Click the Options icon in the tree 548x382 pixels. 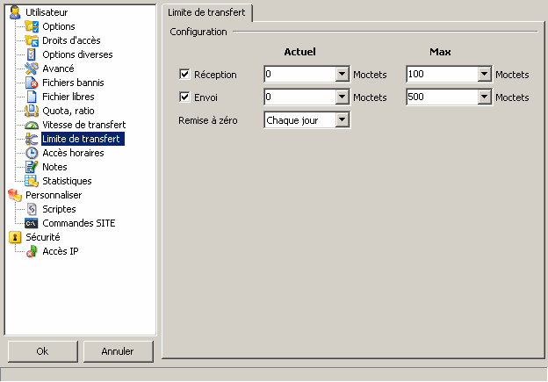32,26
